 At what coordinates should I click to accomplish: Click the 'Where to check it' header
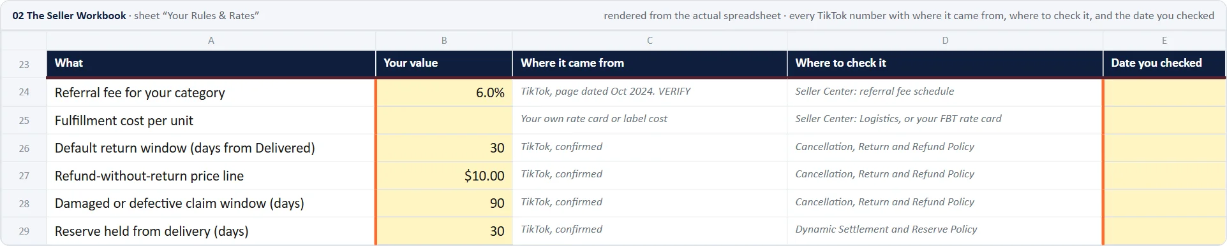click(945, 64)
